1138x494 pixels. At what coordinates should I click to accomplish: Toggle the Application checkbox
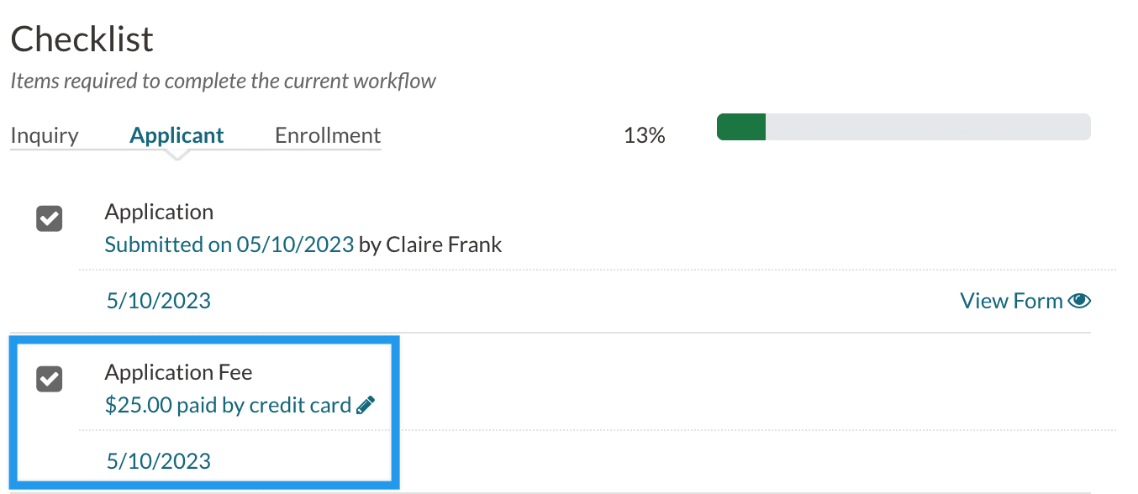tap(50, 219)
